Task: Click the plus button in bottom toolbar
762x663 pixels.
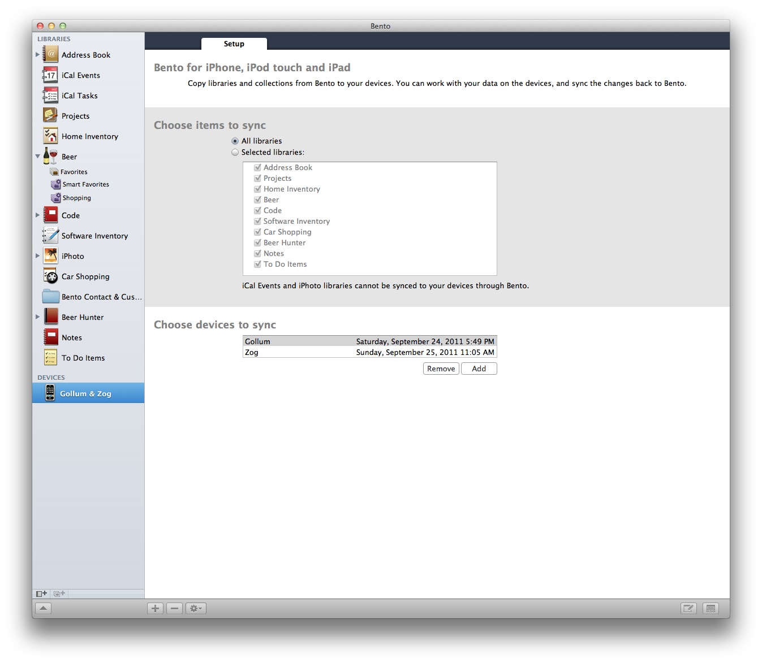Action: pos(155,608)
